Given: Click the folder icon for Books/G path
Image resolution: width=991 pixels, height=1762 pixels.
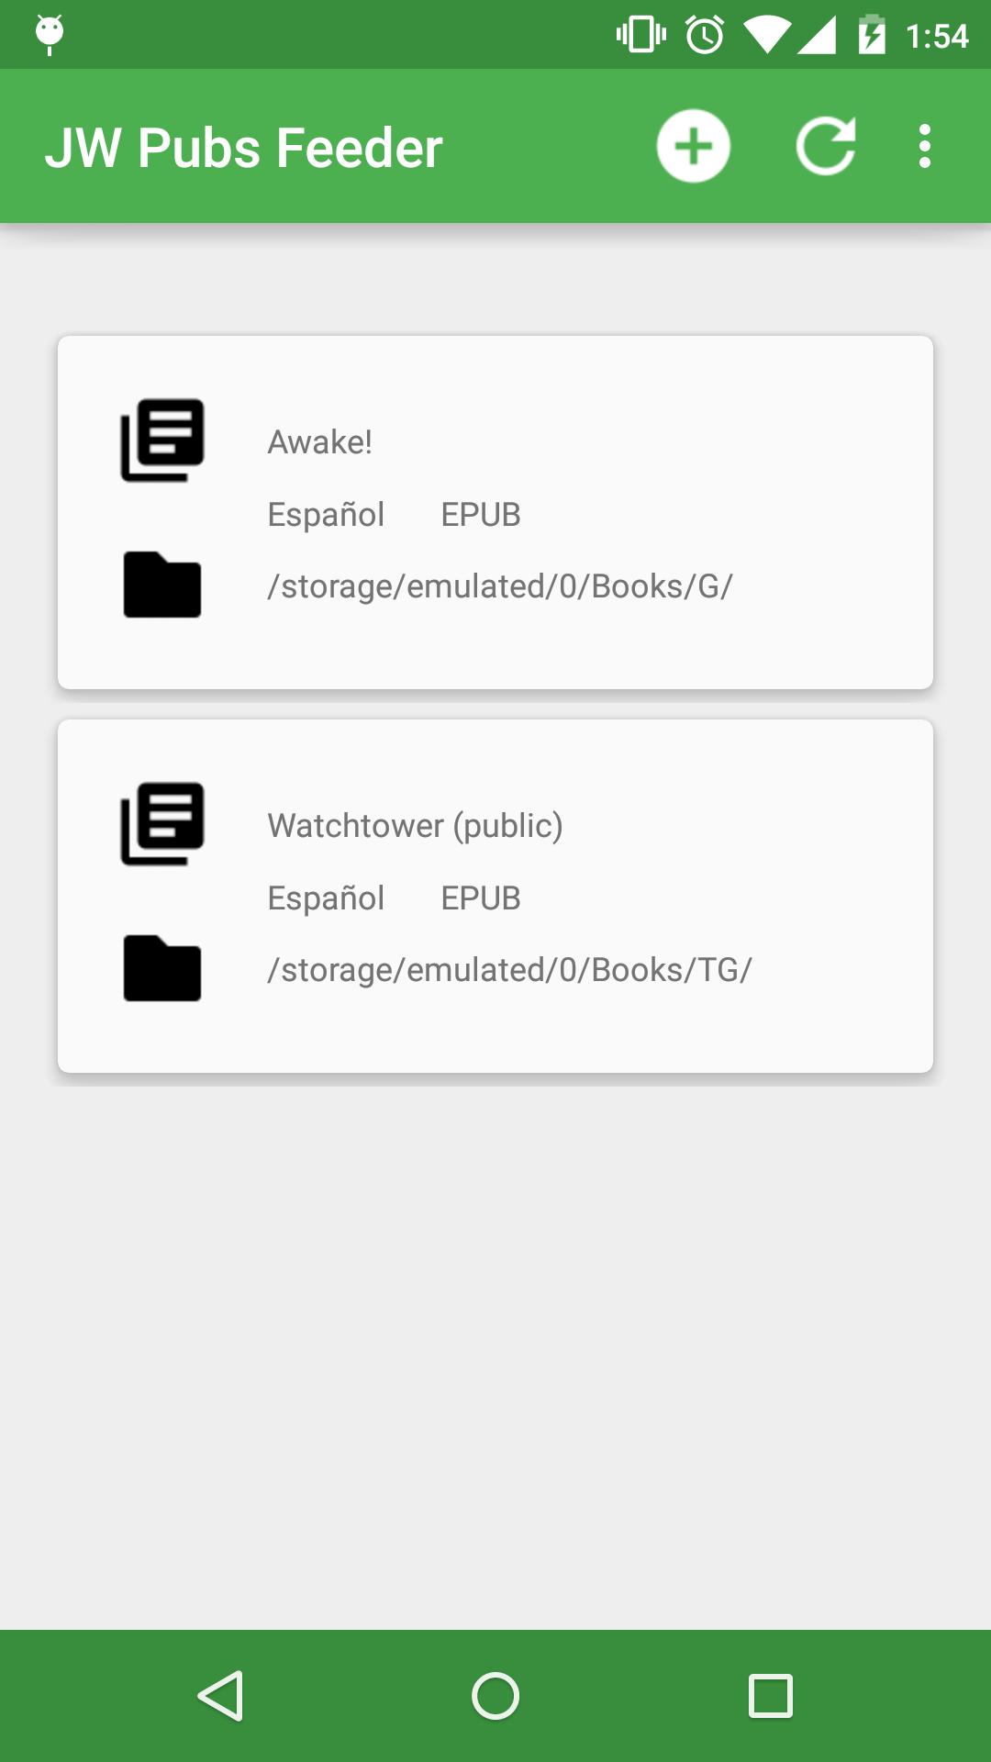Looking at the screenshot, I should pyautogui.click(x=162, y=585).
